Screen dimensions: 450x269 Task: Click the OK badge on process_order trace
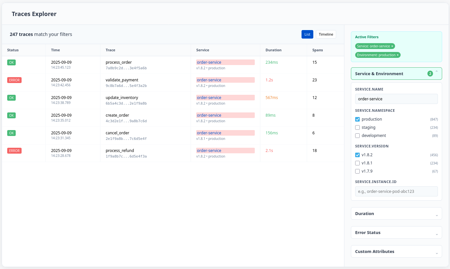[11, 62]
